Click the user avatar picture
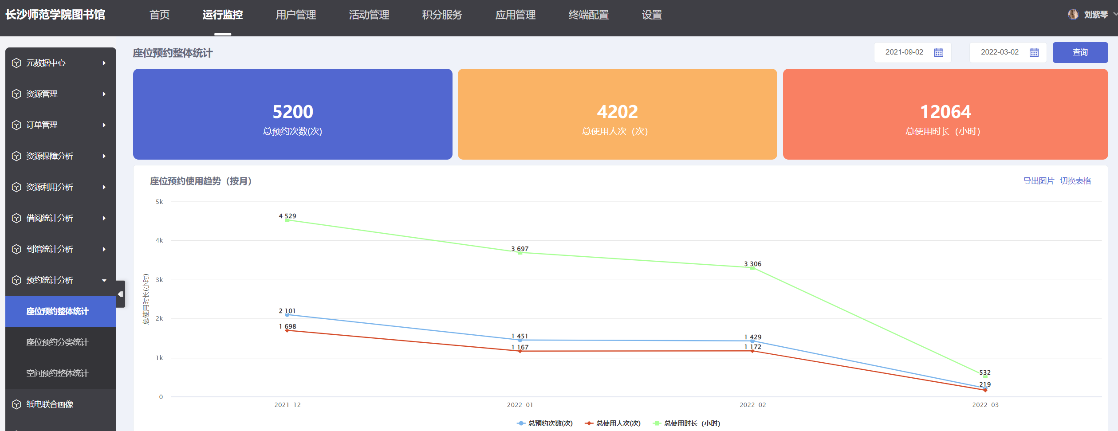 pos(1073,15)
